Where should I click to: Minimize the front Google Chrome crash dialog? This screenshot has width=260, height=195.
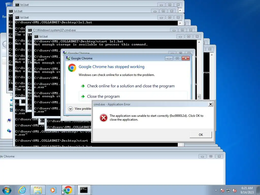coord(169,58)
